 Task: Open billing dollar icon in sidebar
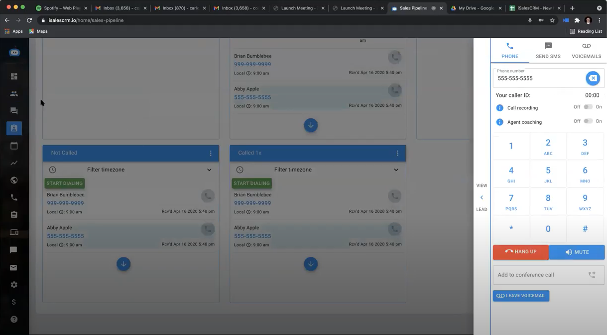[x=14, y=302]
